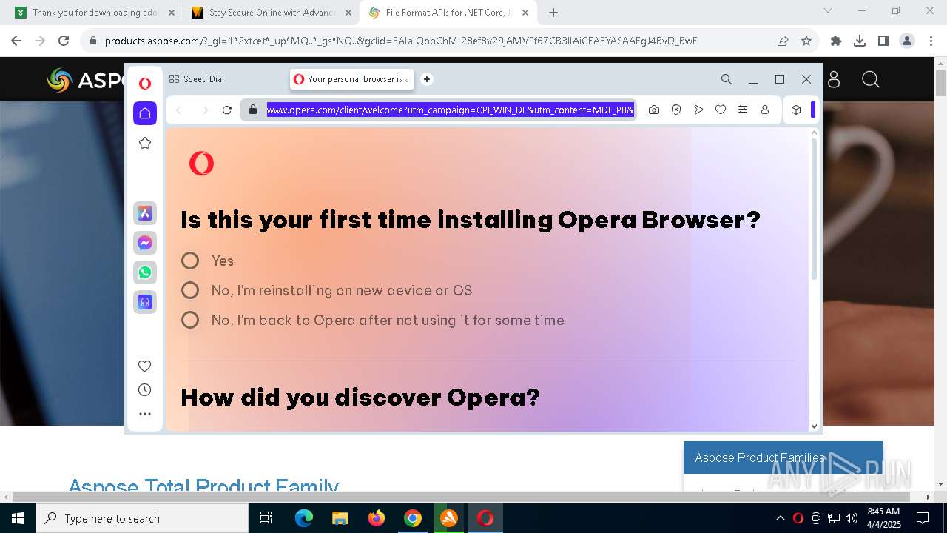The width and height of the screenshot is (947, 533).
Task: Open Opera account profile icon
Action: click(x=765, y=110)
